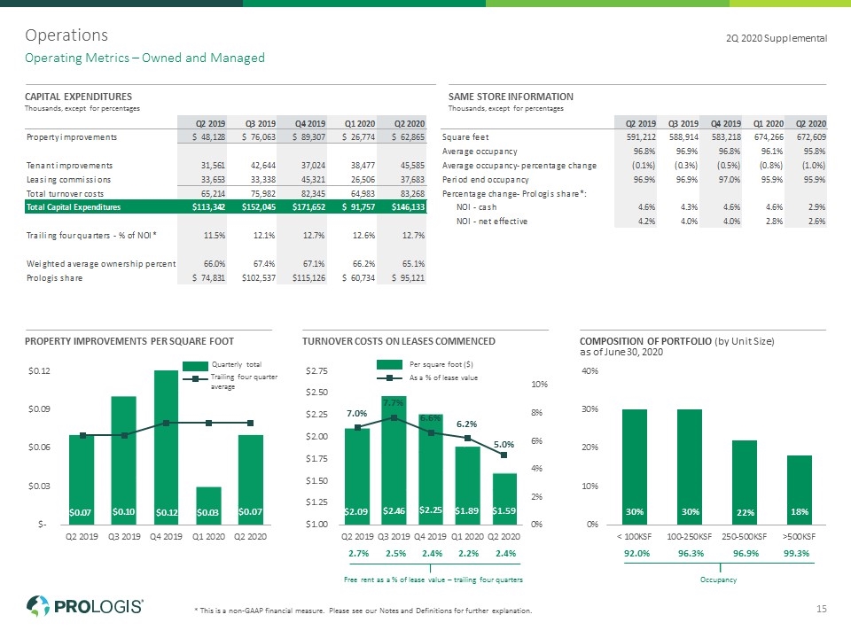Click the Trailing four quarters - % of NOI label
This screenshot has width=851, height=638.
(91, 236)
